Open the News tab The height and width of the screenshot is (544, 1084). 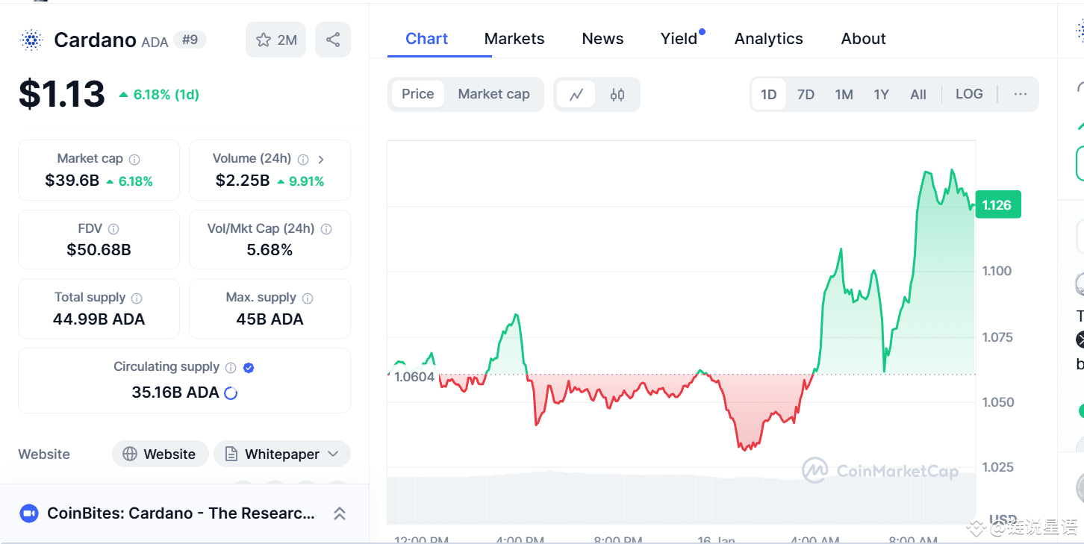(x=602, y=38)
